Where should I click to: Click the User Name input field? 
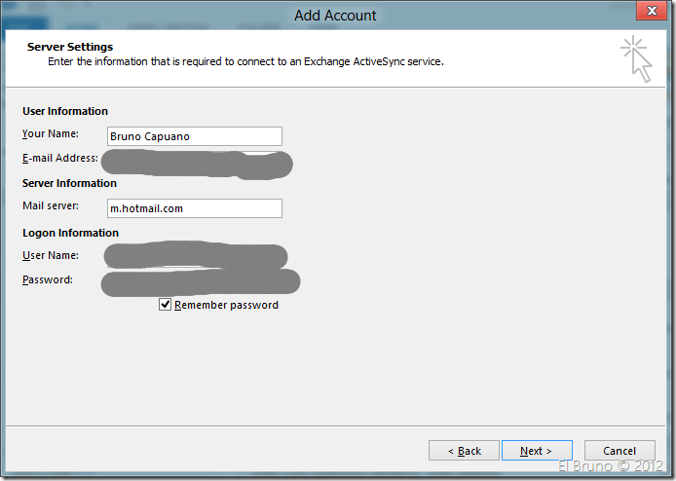pyautogui.click(x=195, y=257)
